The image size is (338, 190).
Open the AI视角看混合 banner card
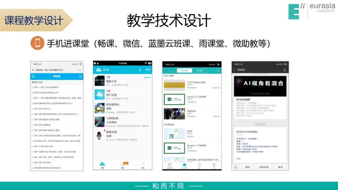coord(260,86)
